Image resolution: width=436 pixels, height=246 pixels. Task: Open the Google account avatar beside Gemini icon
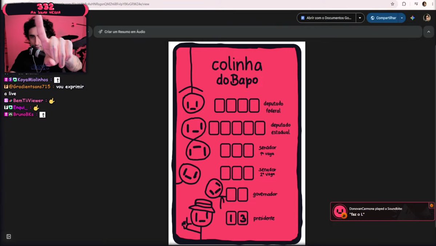(x=427, y=18)
